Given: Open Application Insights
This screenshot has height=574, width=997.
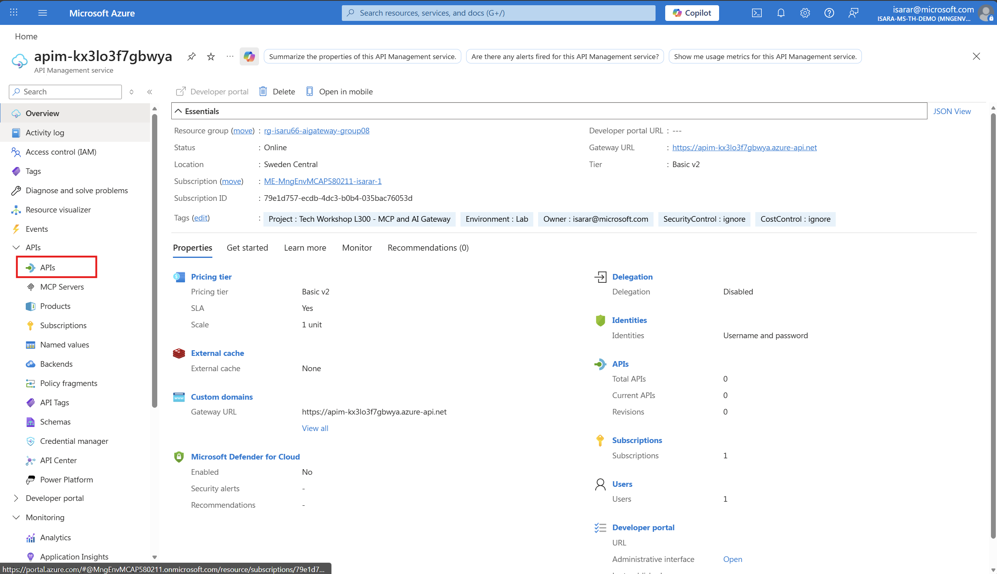Looking at the screenshot, I should point(75,557).
